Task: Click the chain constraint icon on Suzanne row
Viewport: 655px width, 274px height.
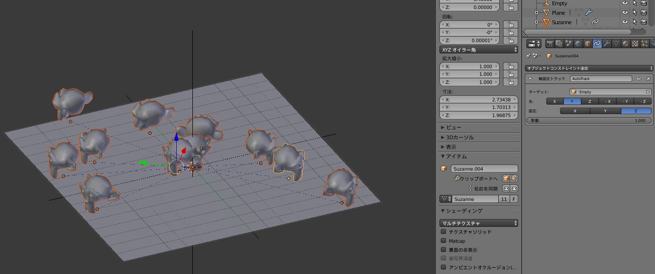Action: pos(595,22)
